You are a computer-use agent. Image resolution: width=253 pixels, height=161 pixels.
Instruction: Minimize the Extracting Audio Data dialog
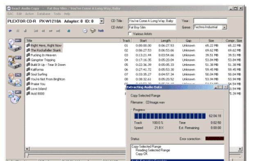216,87
